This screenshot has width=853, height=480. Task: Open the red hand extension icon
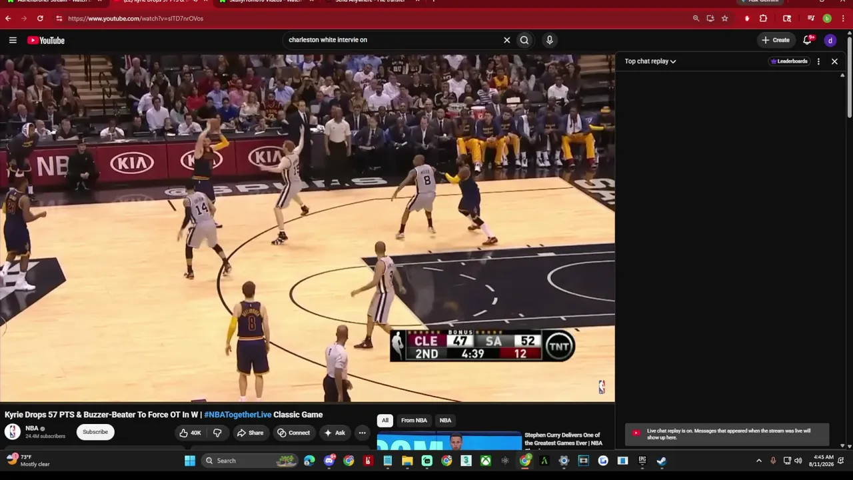pyautogui.click(x=747, y=19)
